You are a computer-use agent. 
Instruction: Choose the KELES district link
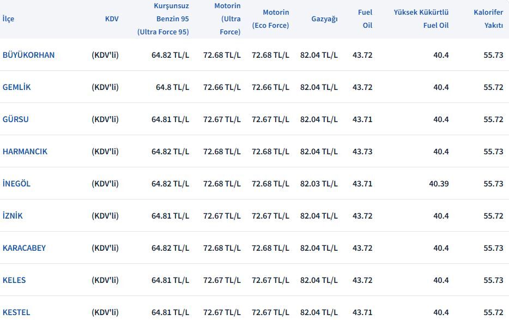click(14, 280)
